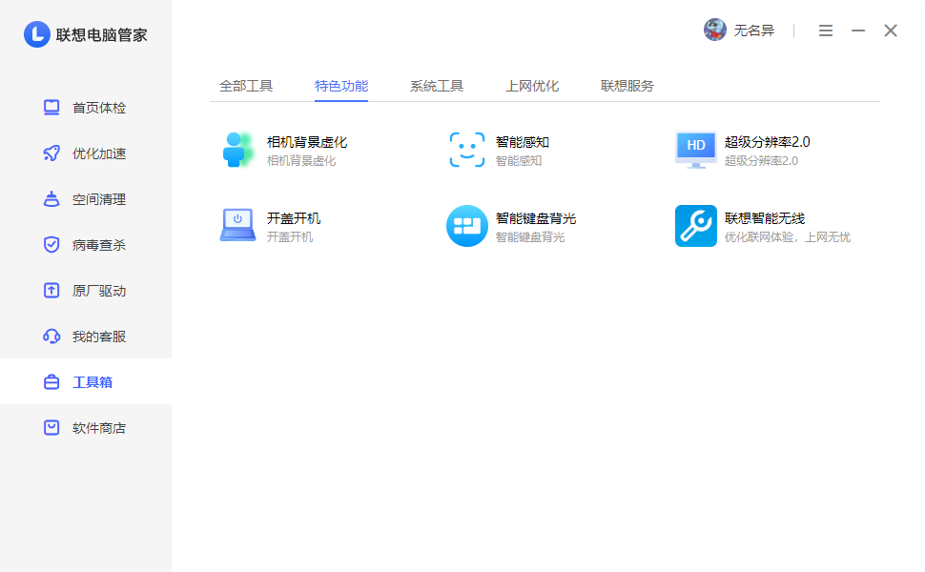Click the 病毒查杀 shield icon
This screenshot has width=925, height=572.
[x=51, y=245]
